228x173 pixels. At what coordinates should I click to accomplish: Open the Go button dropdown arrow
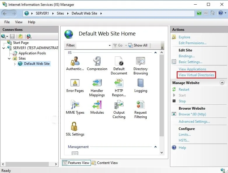(126, 45)
